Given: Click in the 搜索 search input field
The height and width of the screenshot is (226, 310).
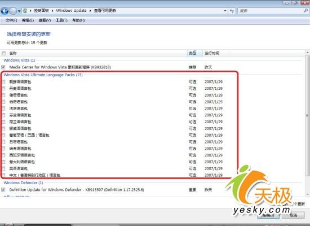Looking at the screenshot, I should pos(271,11).
